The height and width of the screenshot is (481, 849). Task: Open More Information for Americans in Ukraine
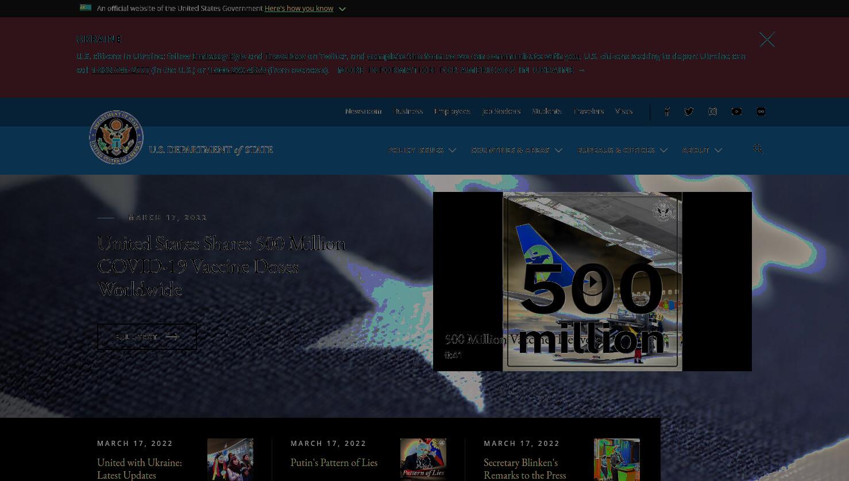point(461,70)
